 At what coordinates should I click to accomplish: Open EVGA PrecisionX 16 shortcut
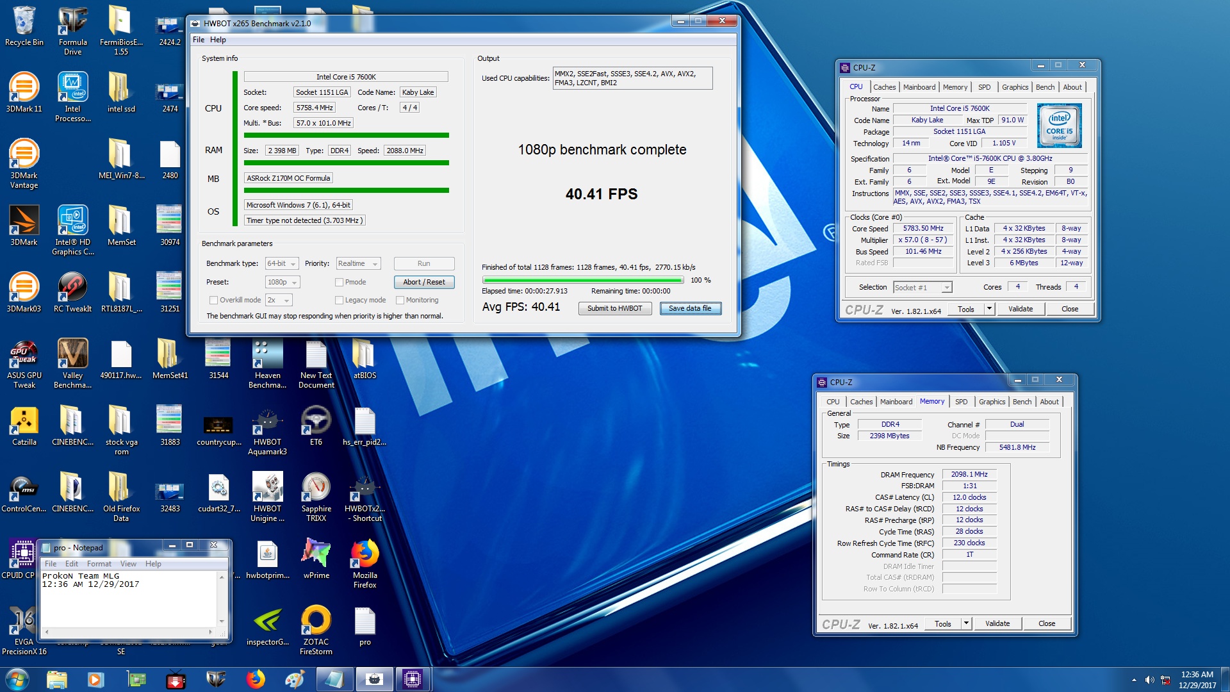pyautogui.click(x=24, y=630)
